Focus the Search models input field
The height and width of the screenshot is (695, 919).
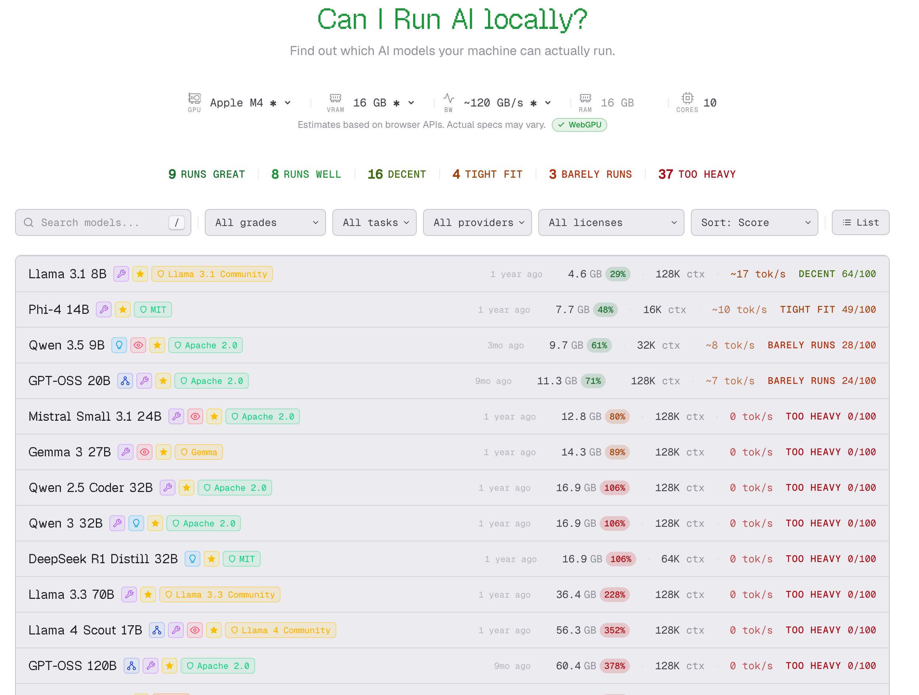pos(103,223)
